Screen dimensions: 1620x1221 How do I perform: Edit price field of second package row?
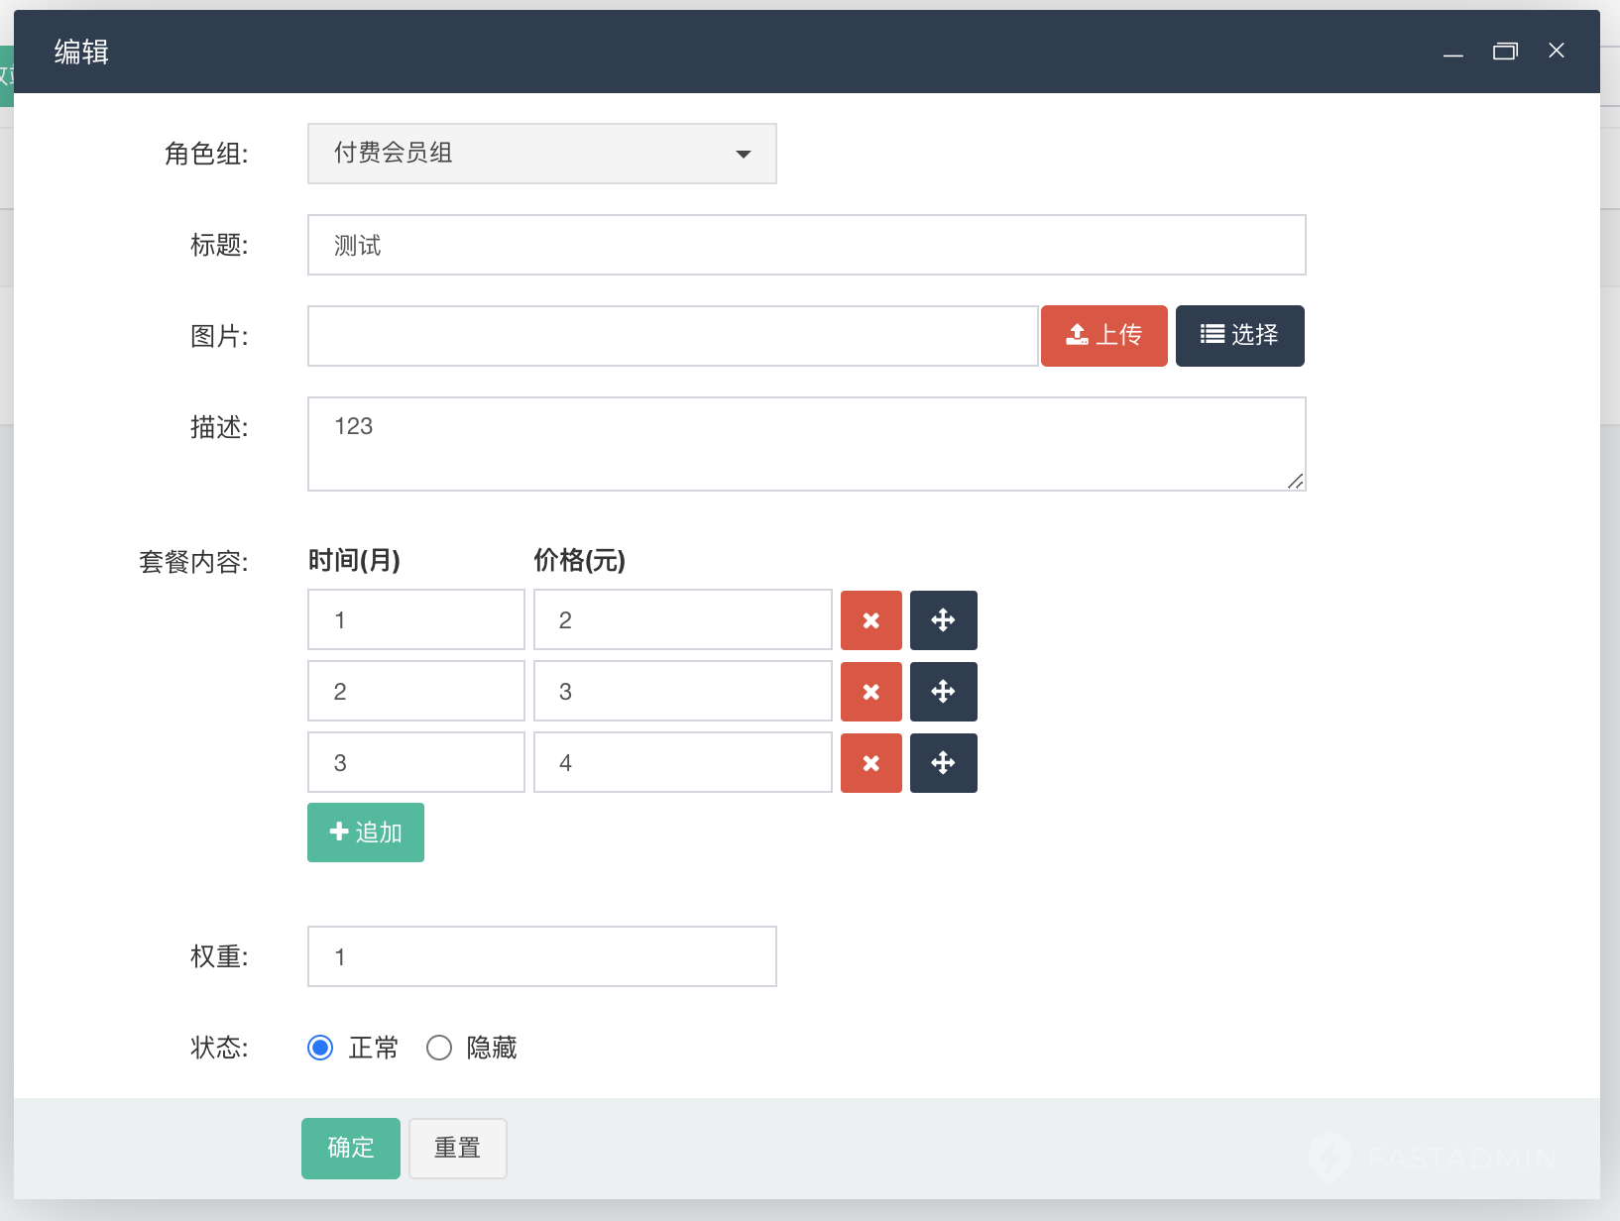pyautogui.click(x=683, y=692)
